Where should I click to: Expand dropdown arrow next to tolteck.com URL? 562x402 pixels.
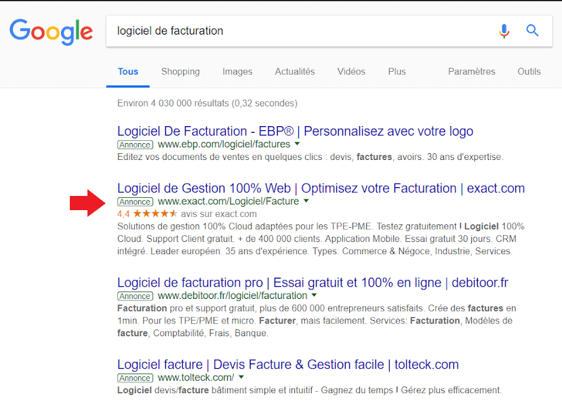(x=241, y=377)
